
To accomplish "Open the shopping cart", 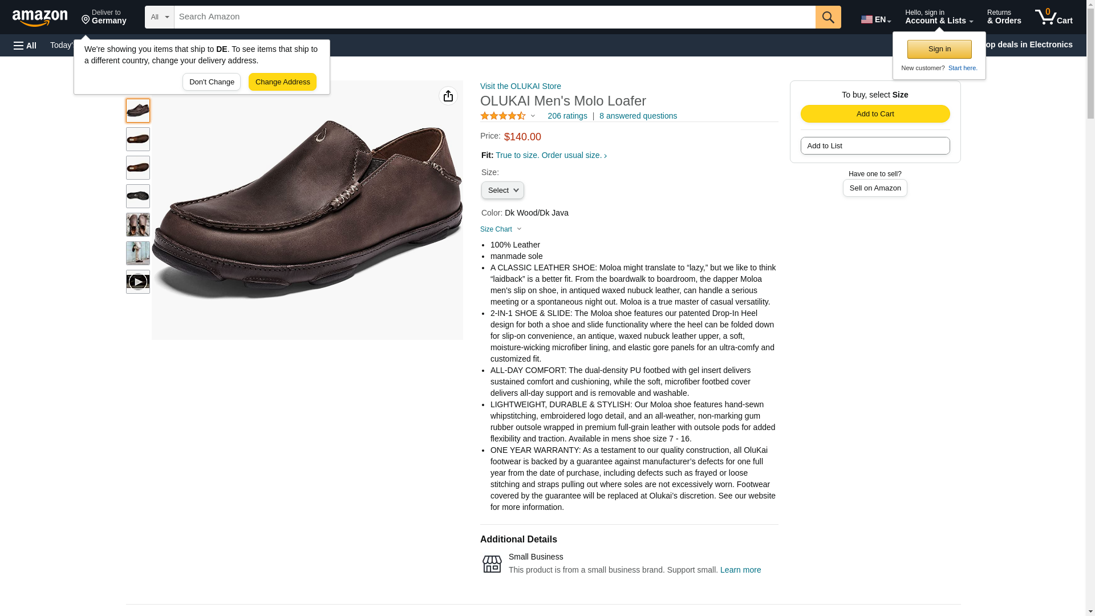I will [x=1053, y=17].
